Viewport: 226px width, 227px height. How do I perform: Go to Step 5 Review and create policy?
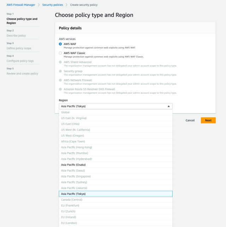[22, 73]
